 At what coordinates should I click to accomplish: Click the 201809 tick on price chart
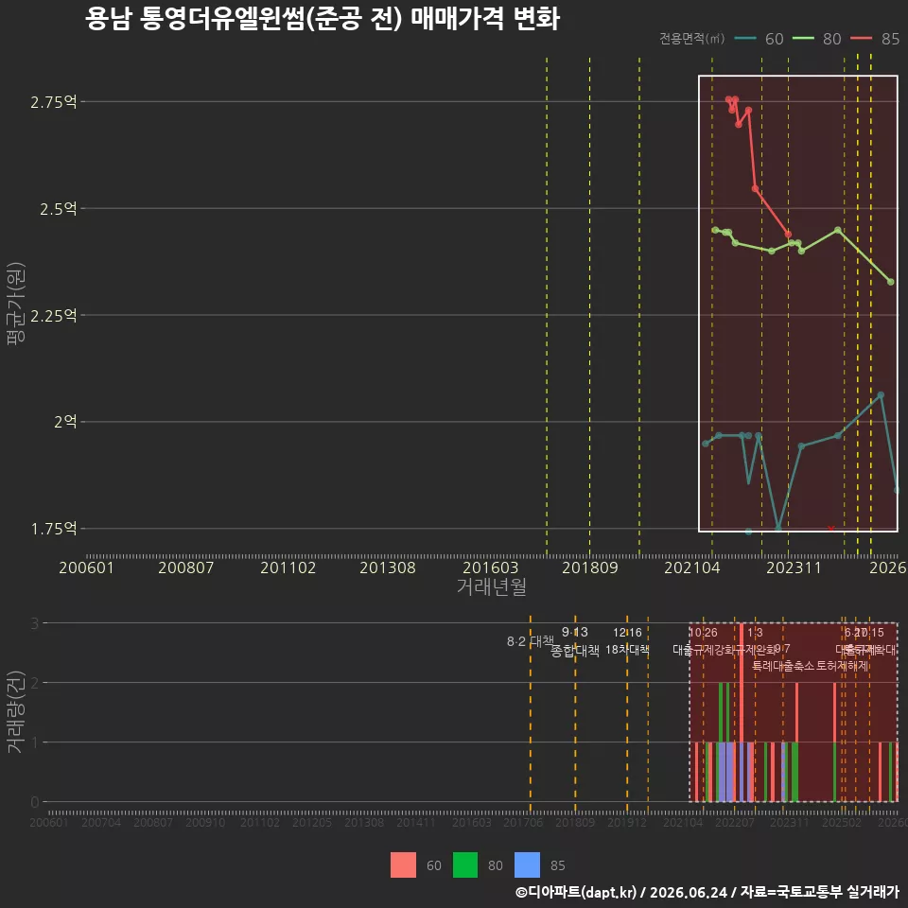click(x=590, y=567)
